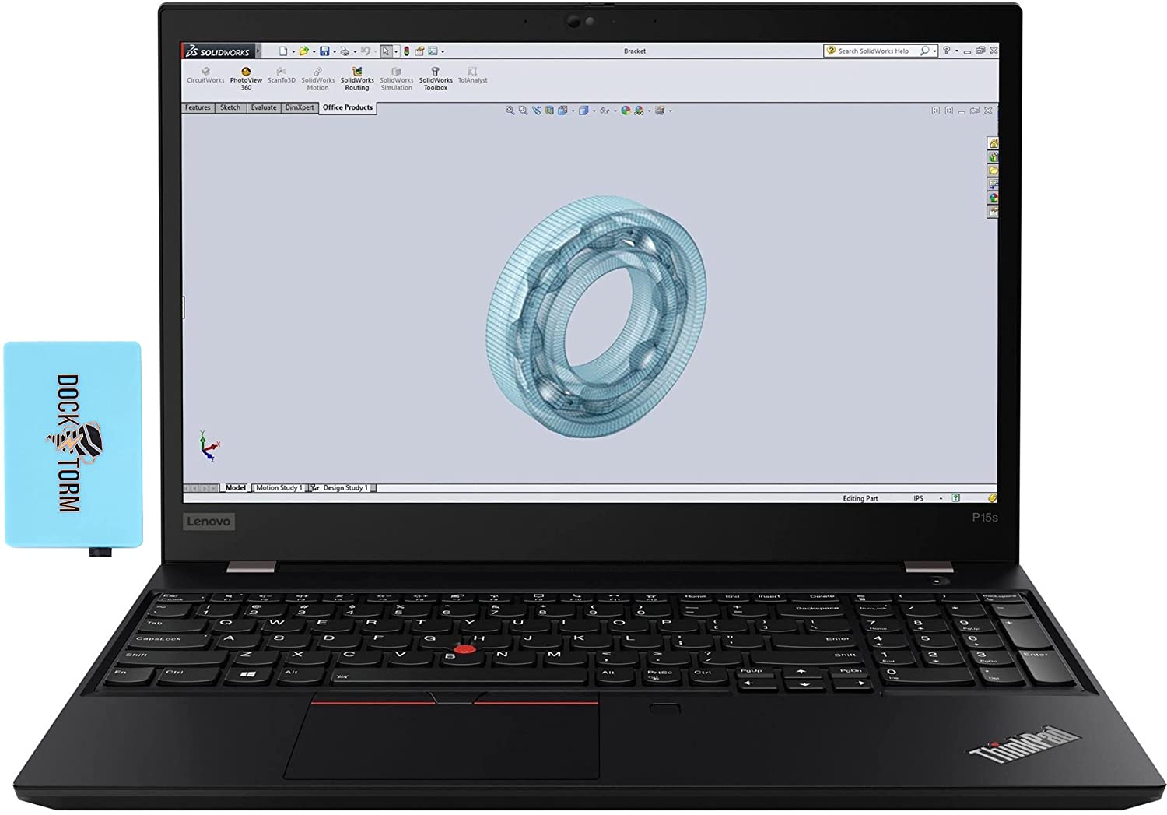This screenshot has width=1167, height=815.
Task: Click the Previous View icon
Action: coord(536,111)
